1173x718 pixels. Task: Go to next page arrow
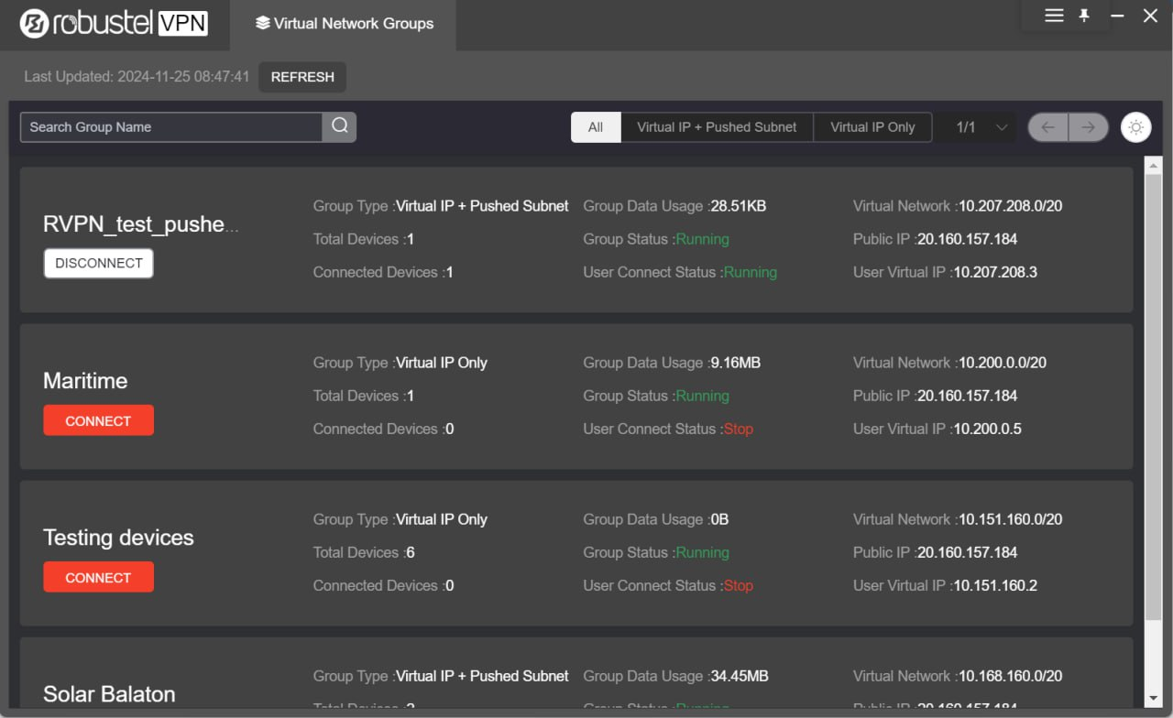(1089, 127)
